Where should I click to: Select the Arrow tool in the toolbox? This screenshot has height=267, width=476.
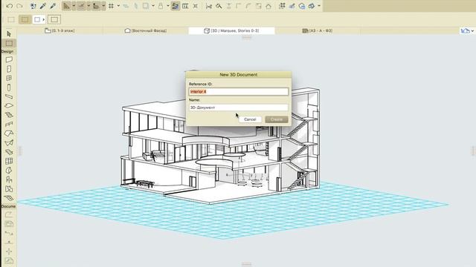pos(9,34)
